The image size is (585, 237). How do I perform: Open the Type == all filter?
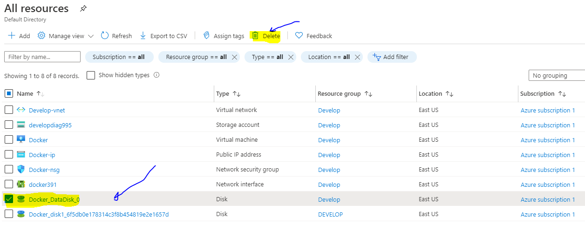[x=267, y=57]
